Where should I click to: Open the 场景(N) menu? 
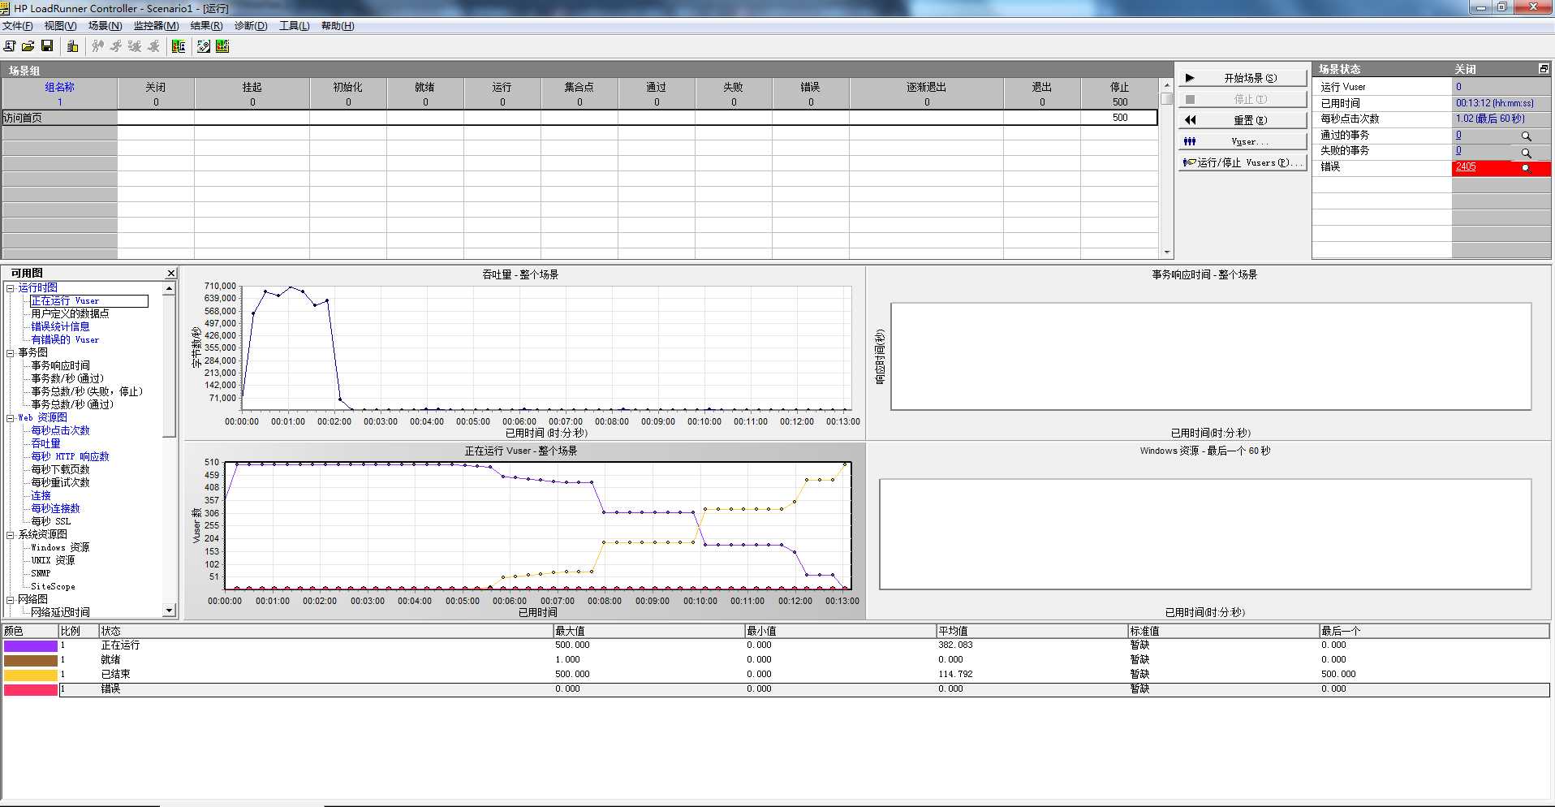[x=105, y=26]
